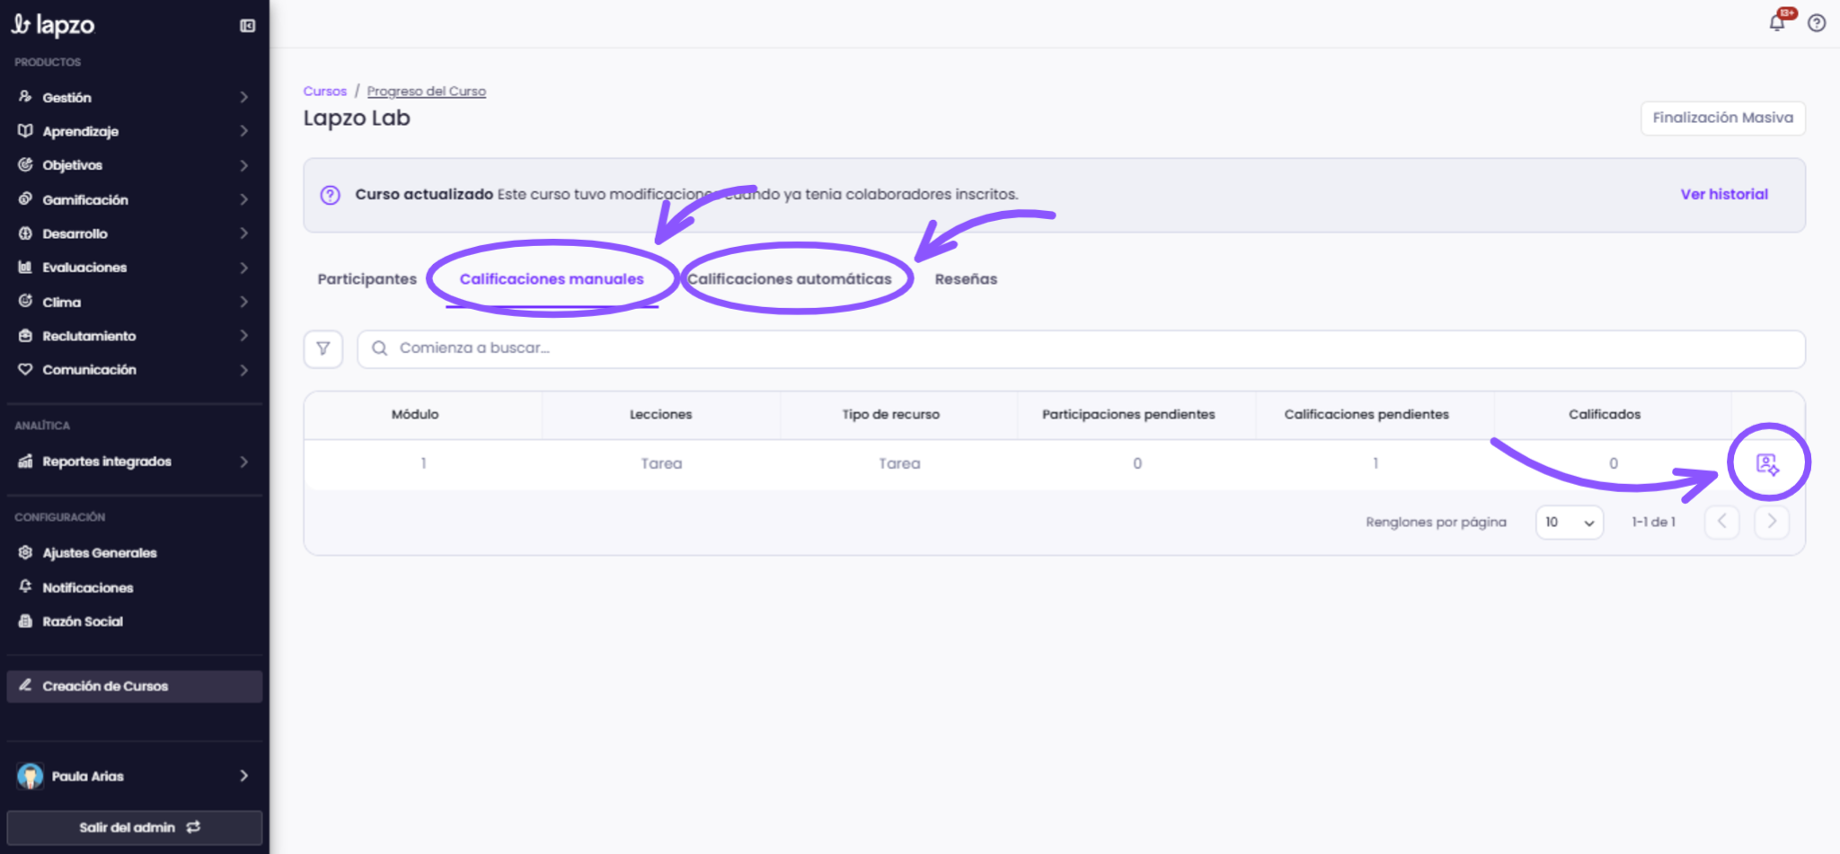Open the help question mark icon
Screen dimensions: 1840x854
1817,23
